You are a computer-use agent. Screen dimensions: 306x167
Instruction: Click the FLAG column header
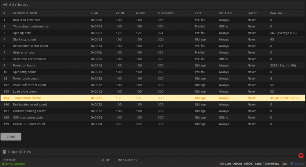tap(95, 13)
